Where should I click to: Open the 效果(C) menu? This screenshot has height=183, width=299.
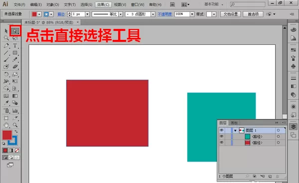103,4
